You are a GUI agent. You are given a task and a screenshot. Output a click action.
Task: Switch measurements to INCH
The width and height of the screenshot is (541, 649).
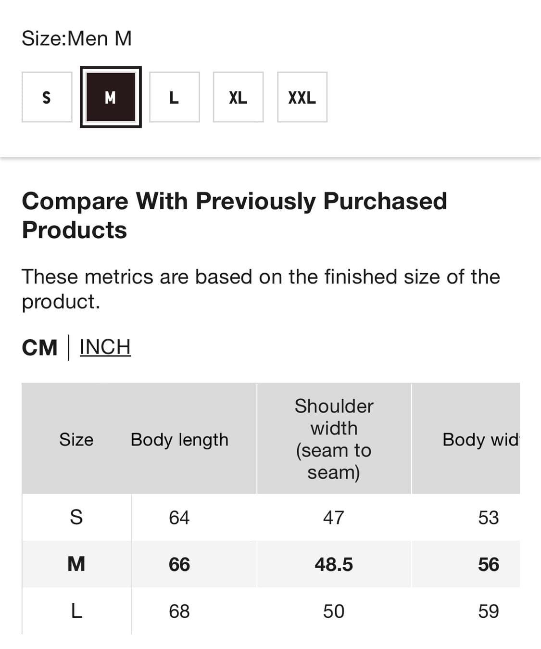(105, 347)
